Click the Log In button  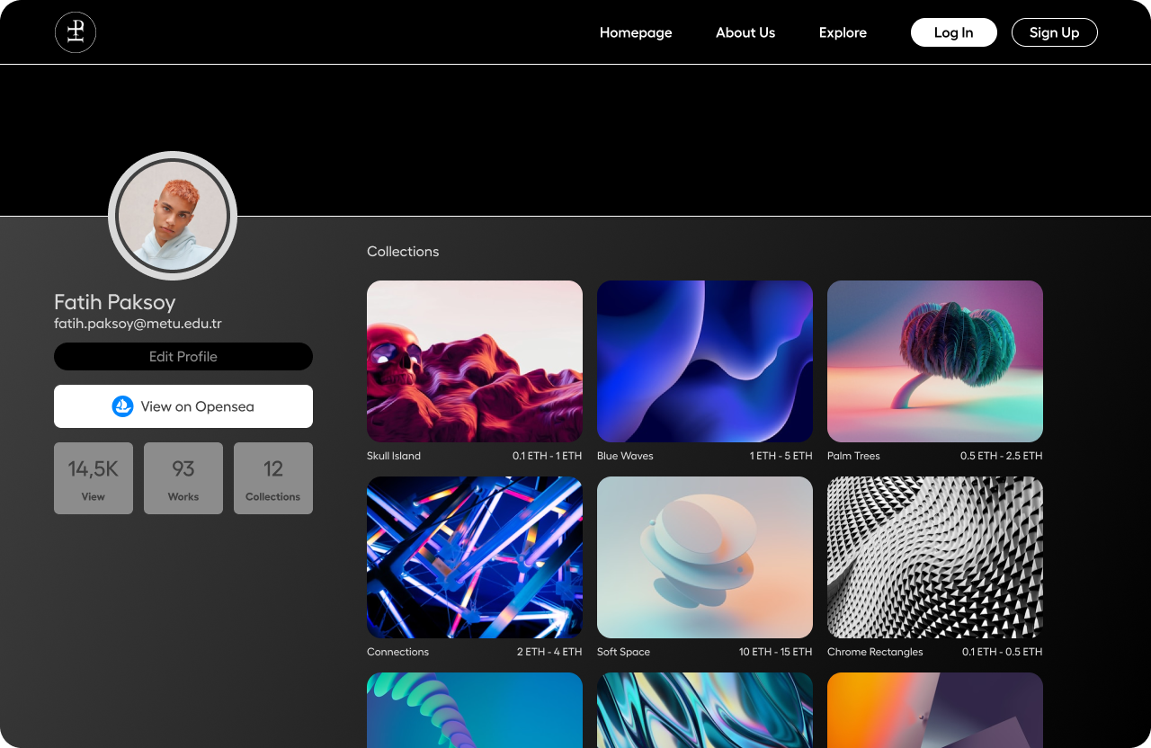click(954, 32)
